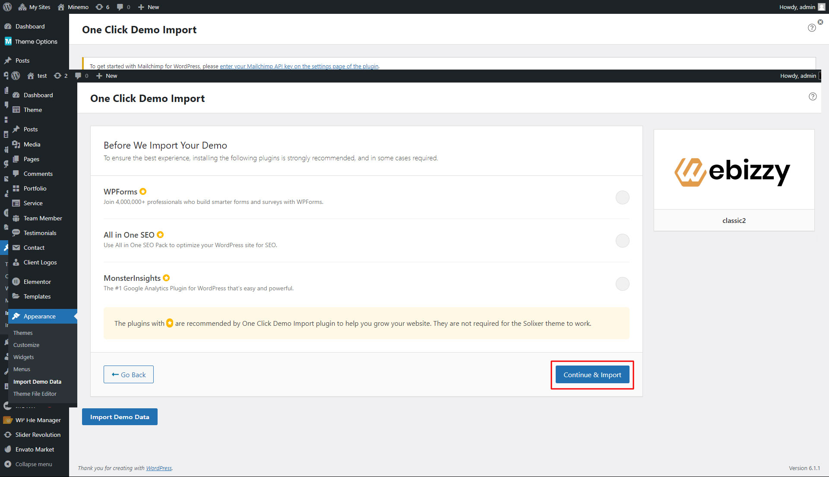Viewport: 829px width, 477px height.
Task: Click Continue & Import
Action: (x=592, y=375)
